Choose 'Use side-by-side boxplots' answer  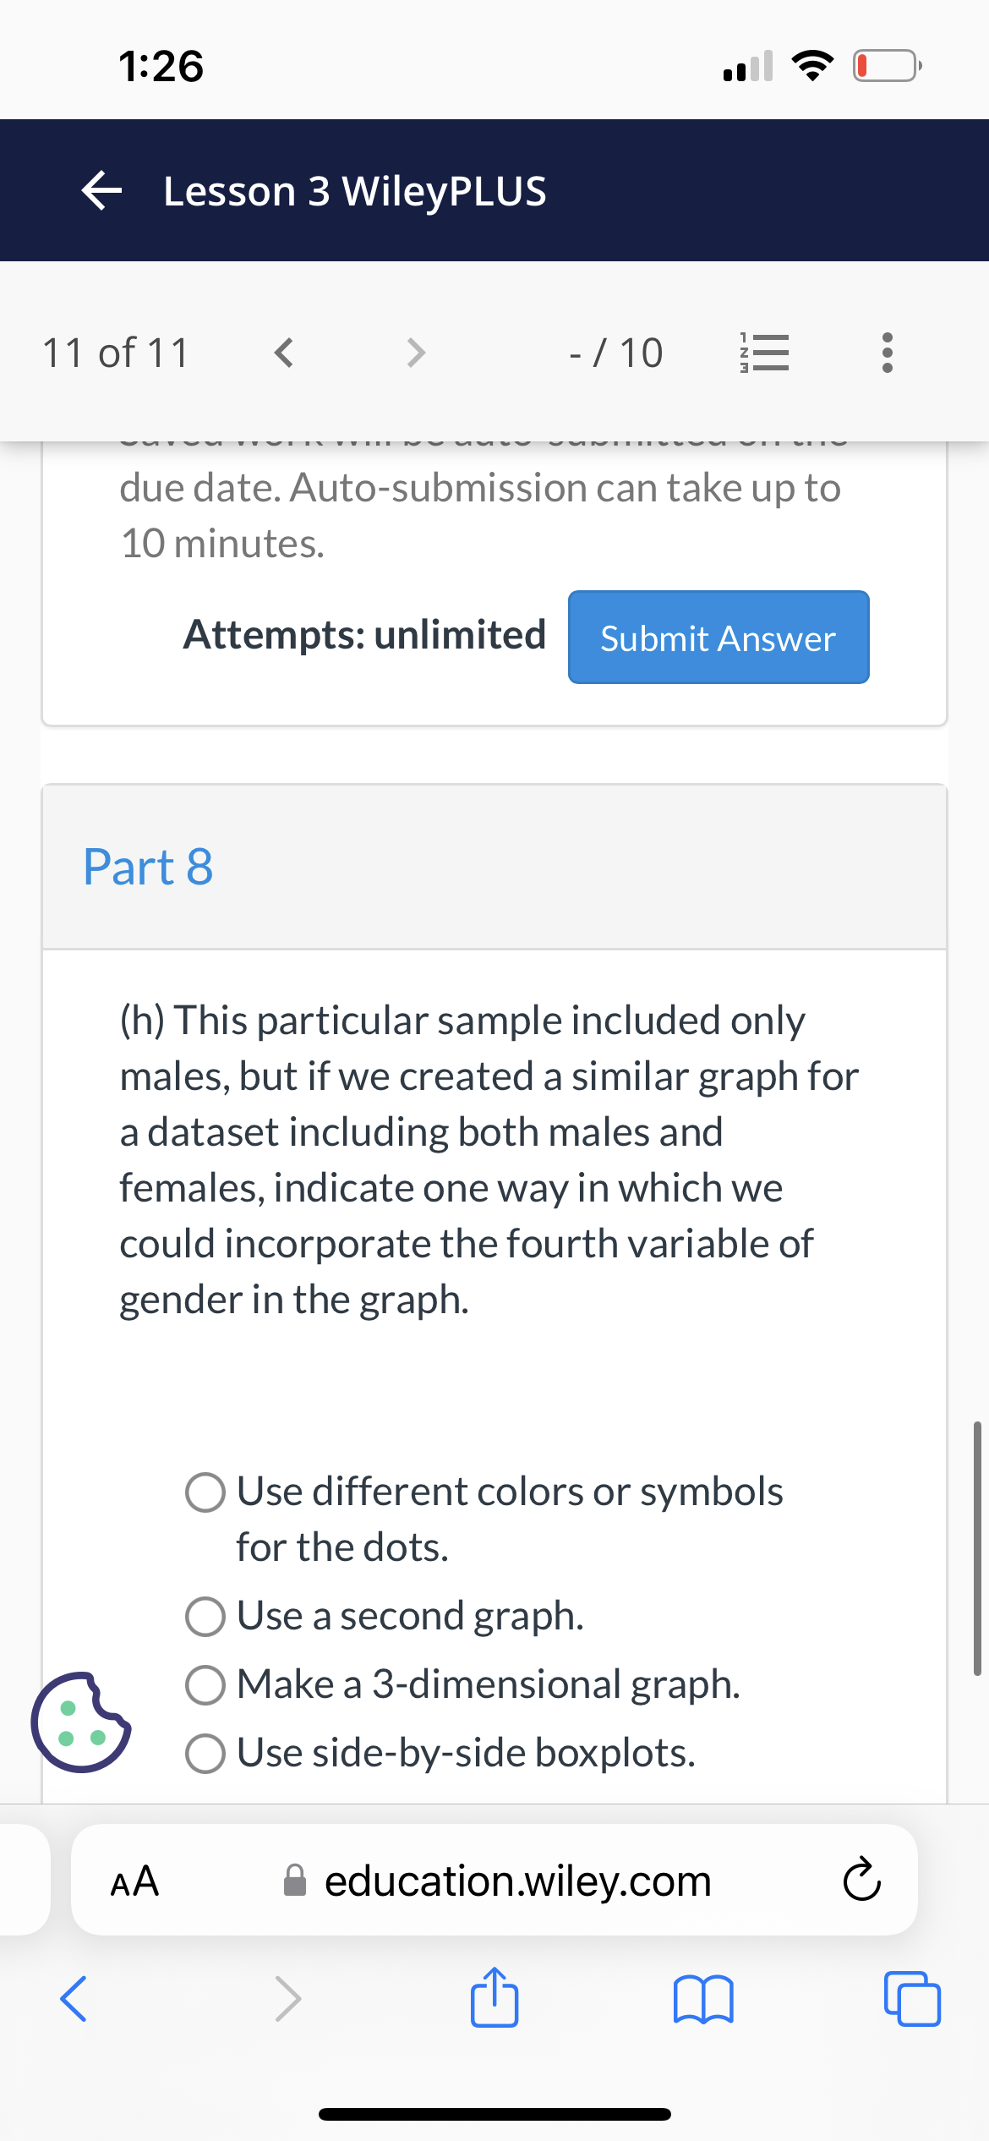tap(205, 1752)
